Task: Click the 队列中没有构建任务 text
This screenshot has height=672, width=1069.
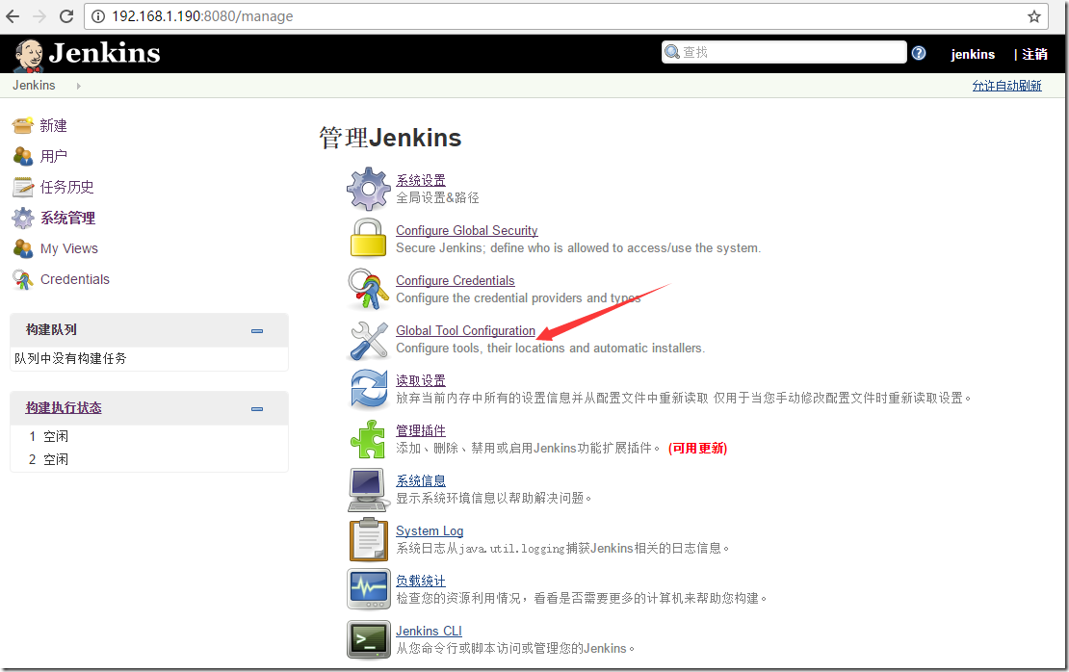Action: coord(70,358)
